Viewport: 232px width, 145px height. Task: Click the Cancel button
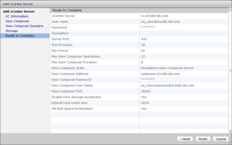pyautogui.click(x=221, y=139)
